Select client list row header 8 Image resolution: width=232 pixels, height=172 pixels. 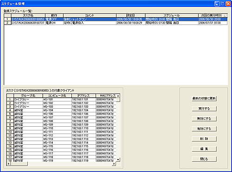(x=10, y=125)
